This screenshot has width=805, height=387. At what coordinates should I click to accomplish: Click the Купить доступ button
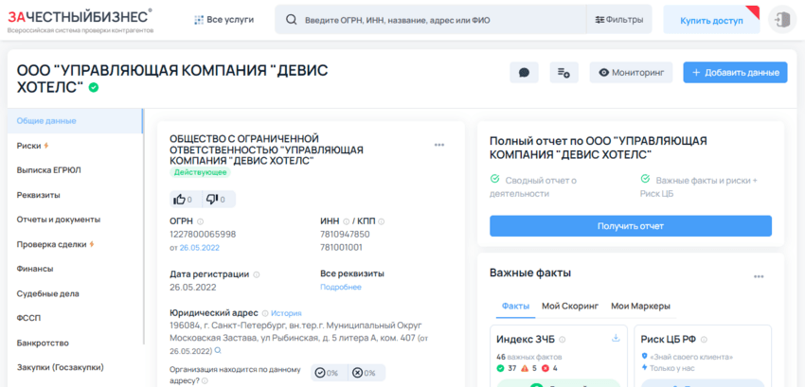(711, 21)
